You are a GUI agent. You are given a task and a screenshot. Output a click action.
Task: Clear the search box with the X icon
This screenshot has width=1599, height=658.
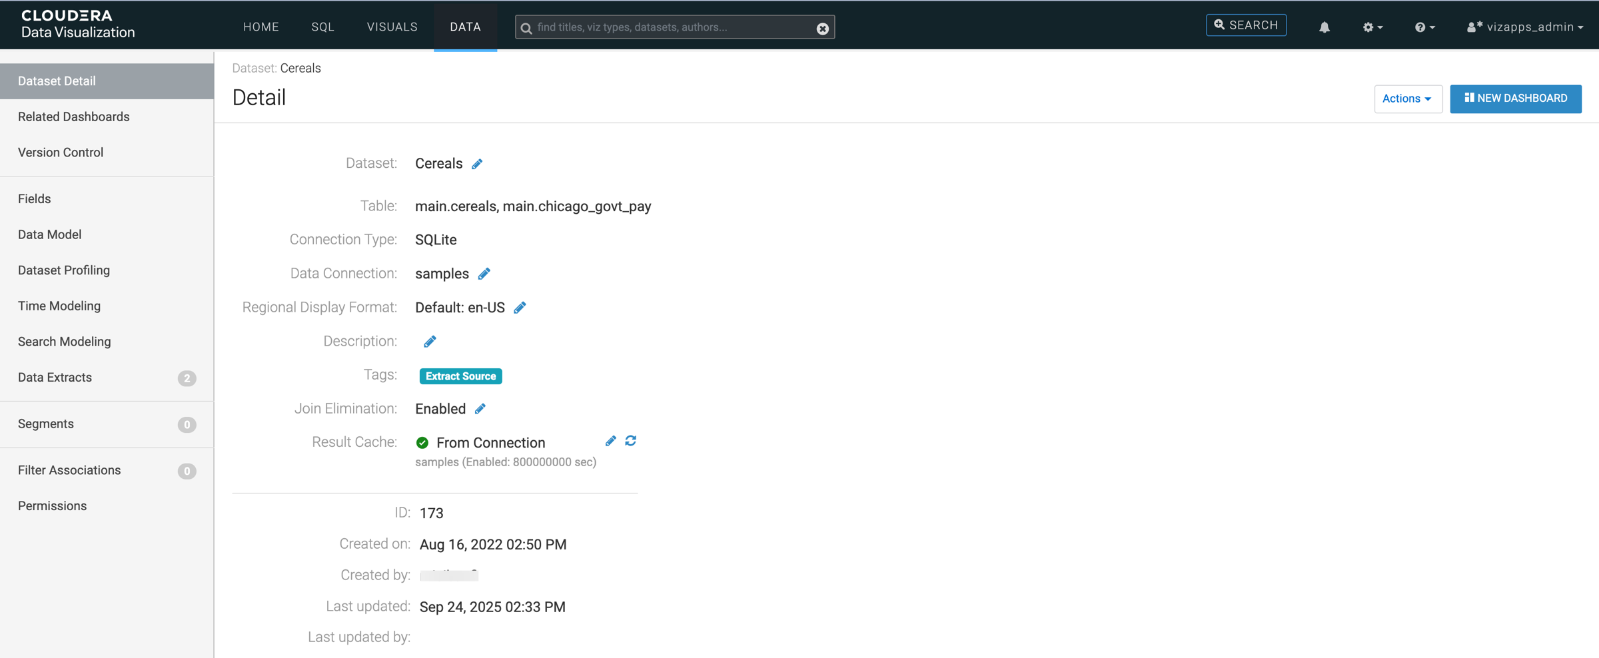pyautogui.click(x=823, y=28)
